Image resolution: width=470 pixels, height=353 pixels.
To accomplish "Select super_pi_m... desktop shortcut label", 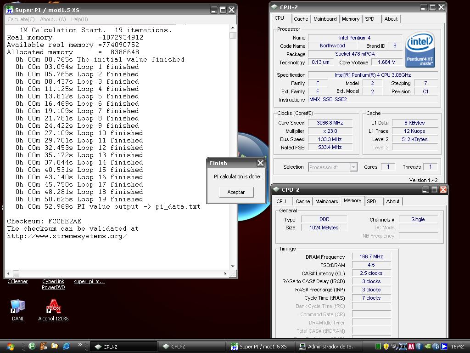I will 90,281.
